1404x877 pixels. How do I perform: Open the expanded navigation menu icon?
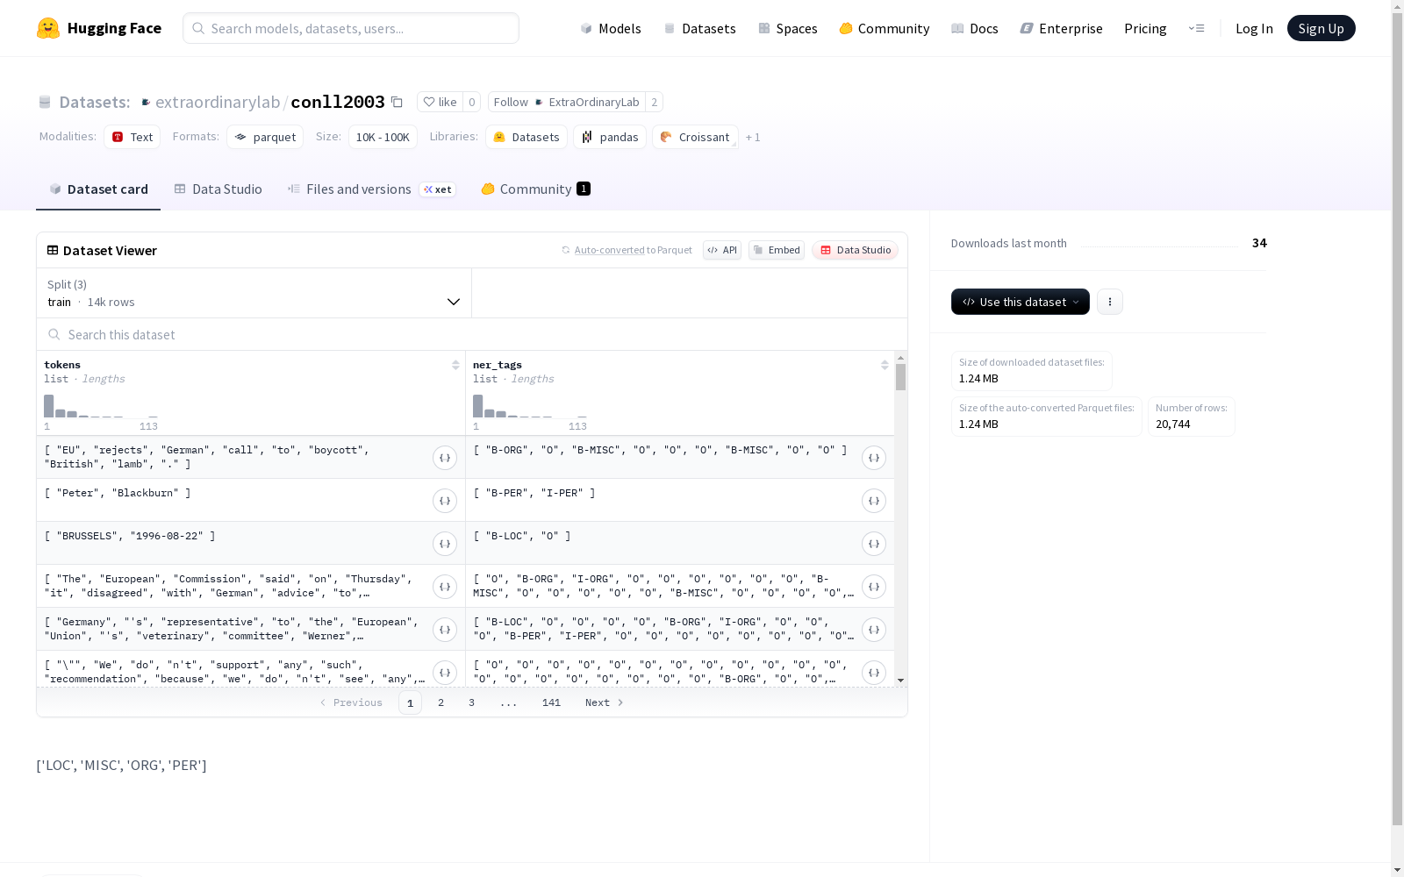1196,28
